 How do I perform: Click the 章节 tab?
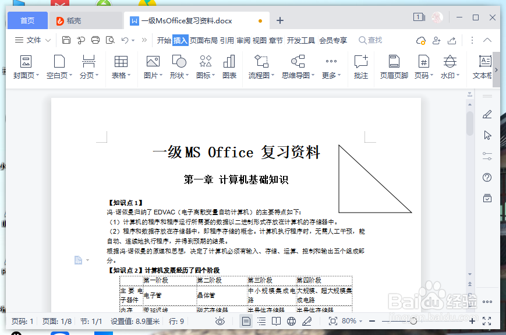[276, 40]
